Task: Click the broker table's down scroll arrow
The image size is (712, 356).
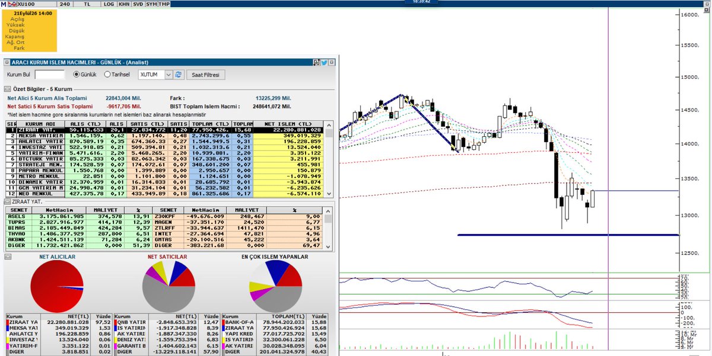Action: 328,195
